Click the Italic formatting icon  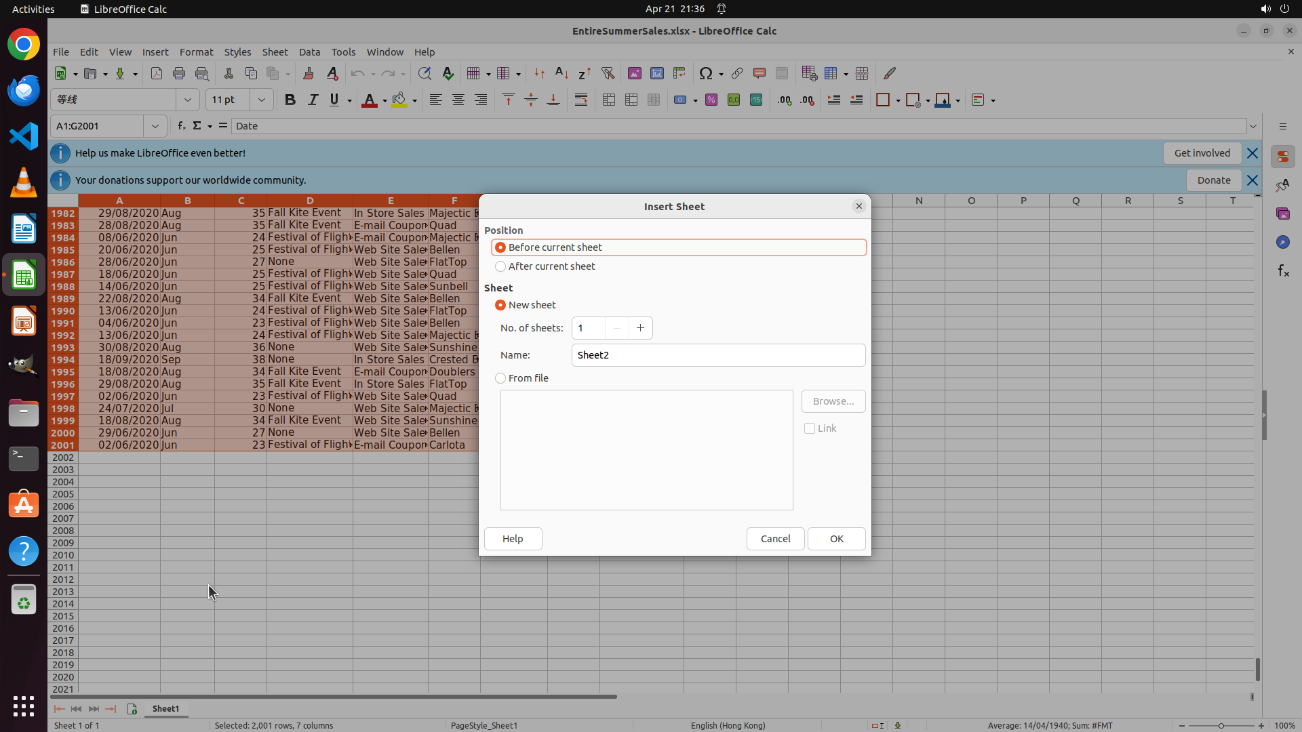(313, 100)
